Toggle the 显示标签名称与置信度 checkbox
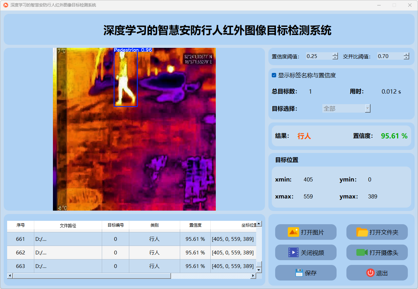 pos(274,75)
